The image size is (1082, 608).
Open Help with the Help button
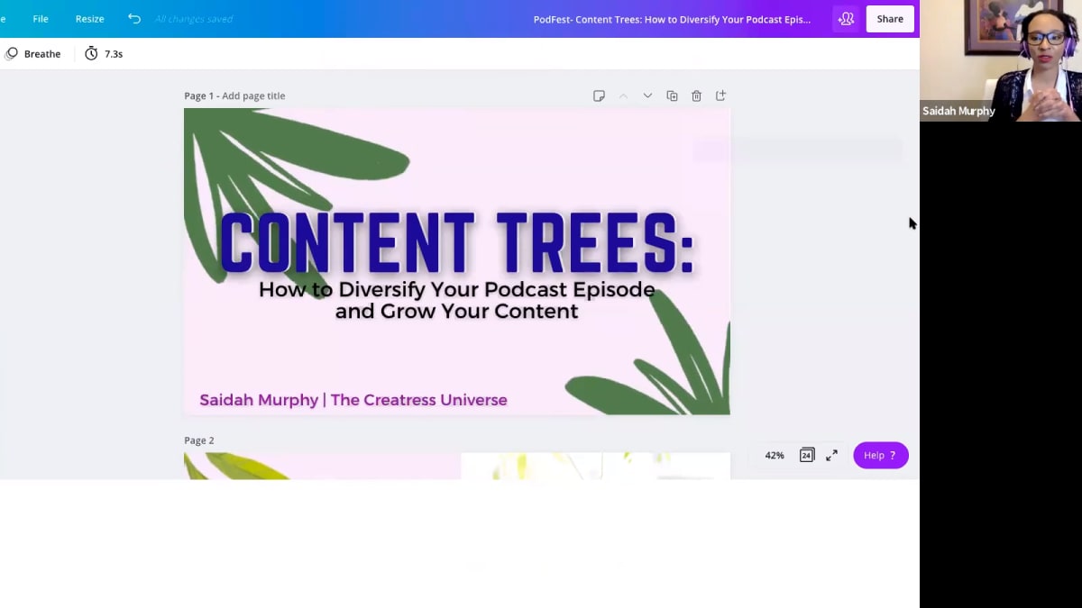880,455
